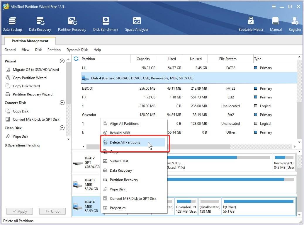Collapse the Clean Disk section

coord(62,128)
